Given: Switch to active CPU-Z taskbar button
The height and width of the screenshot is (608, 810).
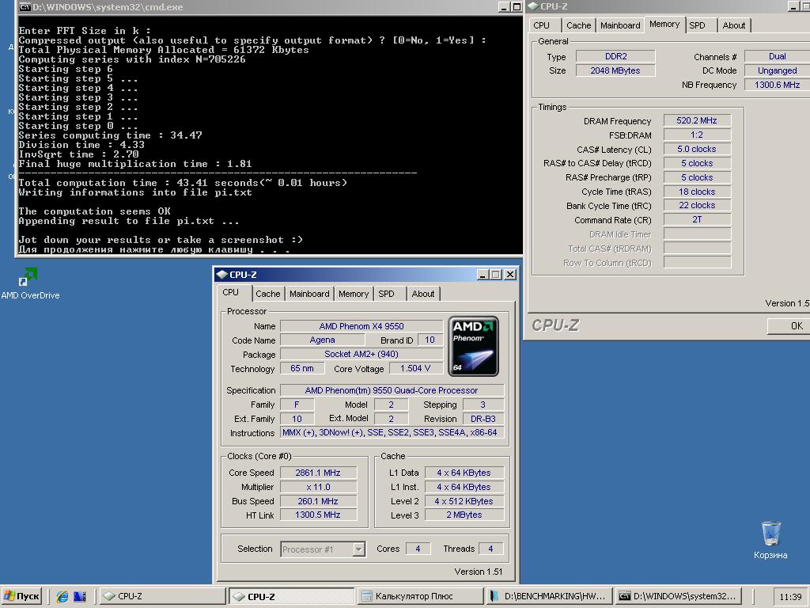Looking at the screenshot, I should point(291,596).
